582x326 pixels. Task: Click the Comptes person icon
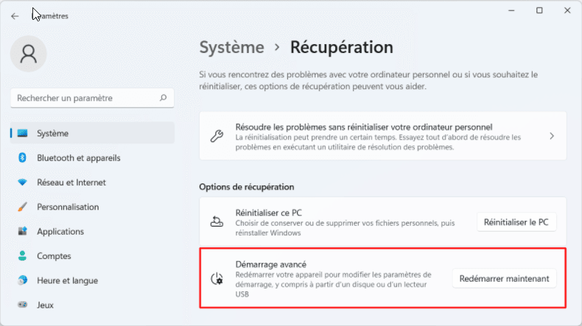[x=22, y=256]
